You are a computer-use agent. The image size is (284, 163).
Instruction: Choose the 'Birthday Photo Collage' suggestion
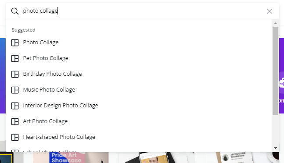pos(139,74)
